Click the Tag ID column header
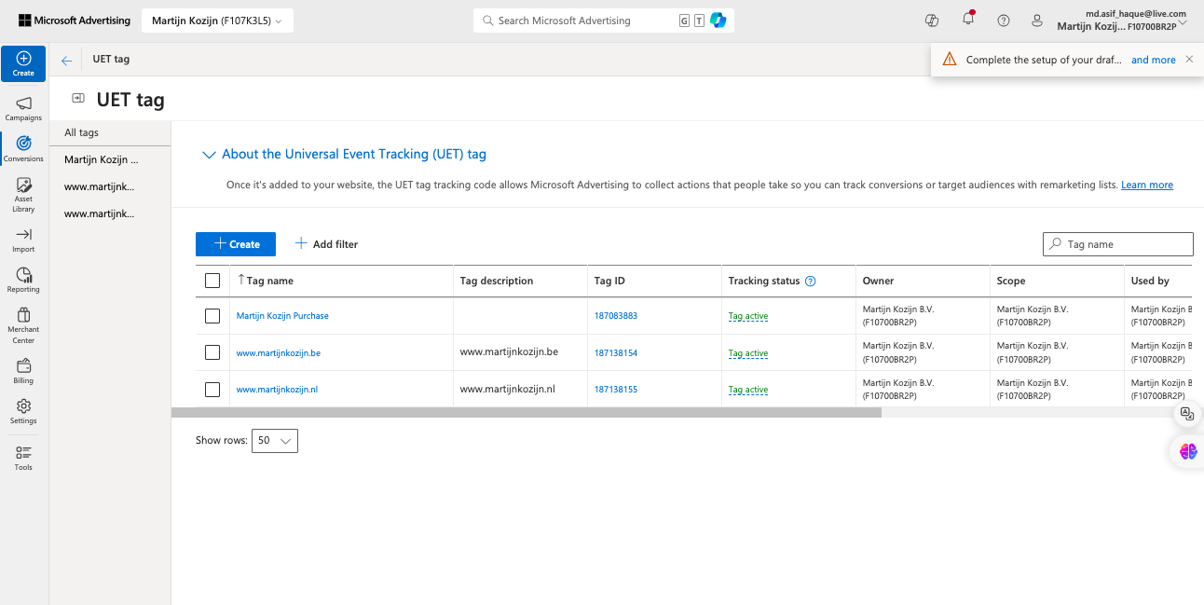The height and width of the screenshot is (605, 1204). pos(609,281)
